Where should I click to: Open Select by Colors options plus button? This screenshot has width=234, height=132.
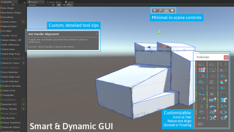coord(24,63)
